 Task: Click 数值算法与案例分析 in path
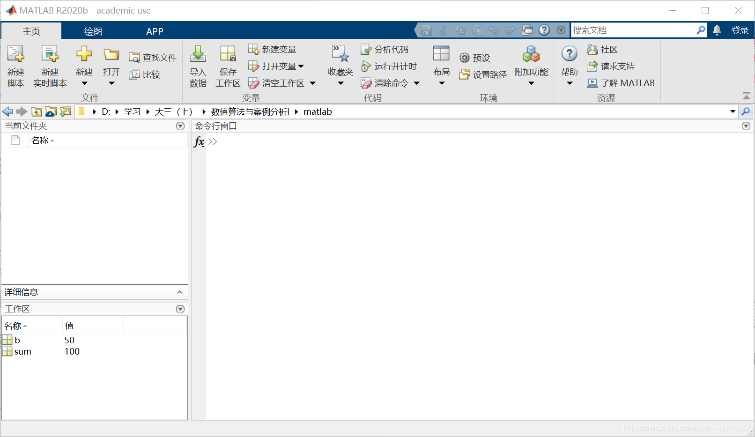pos(250,111)
